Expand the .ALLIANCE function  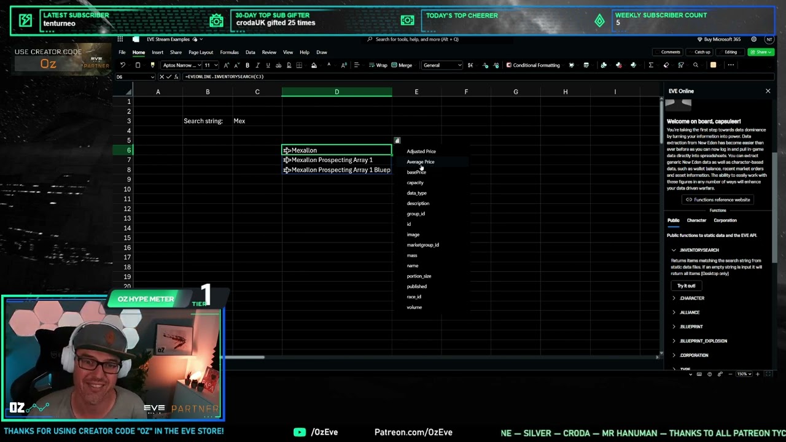click(x=674, y=312)
